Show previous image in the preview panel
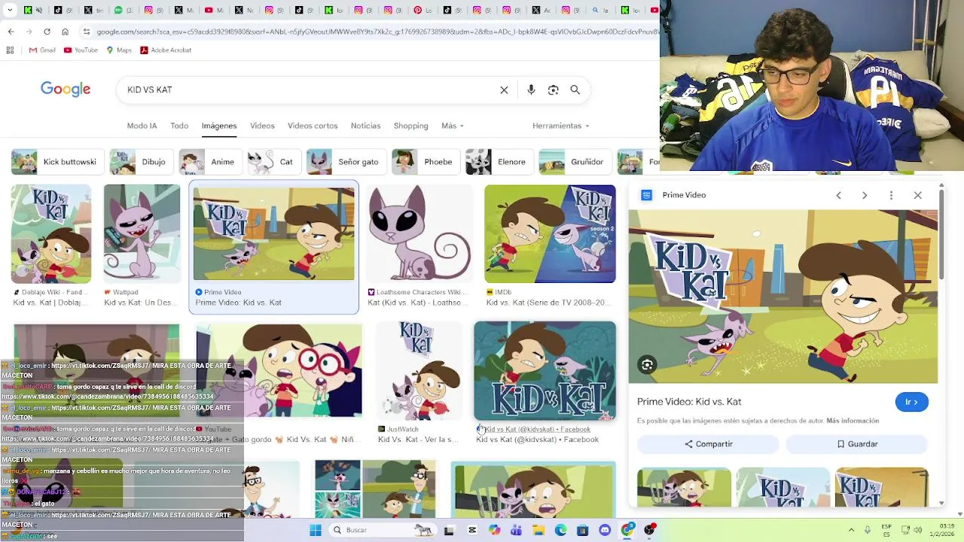 coord(838,195)
